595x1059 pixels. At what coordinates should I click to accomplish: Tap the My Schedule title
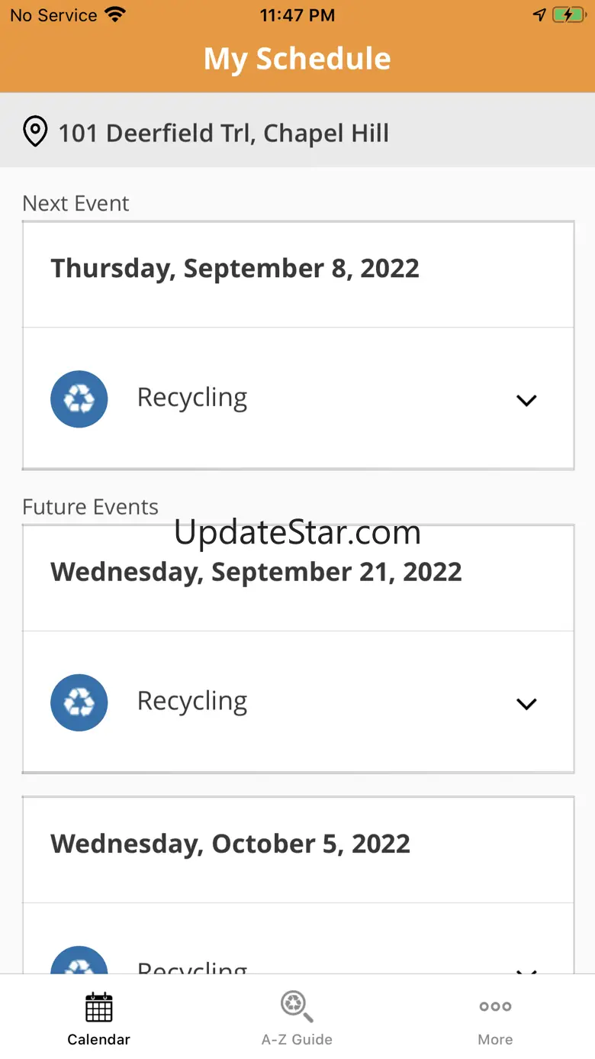click(297, 59)
